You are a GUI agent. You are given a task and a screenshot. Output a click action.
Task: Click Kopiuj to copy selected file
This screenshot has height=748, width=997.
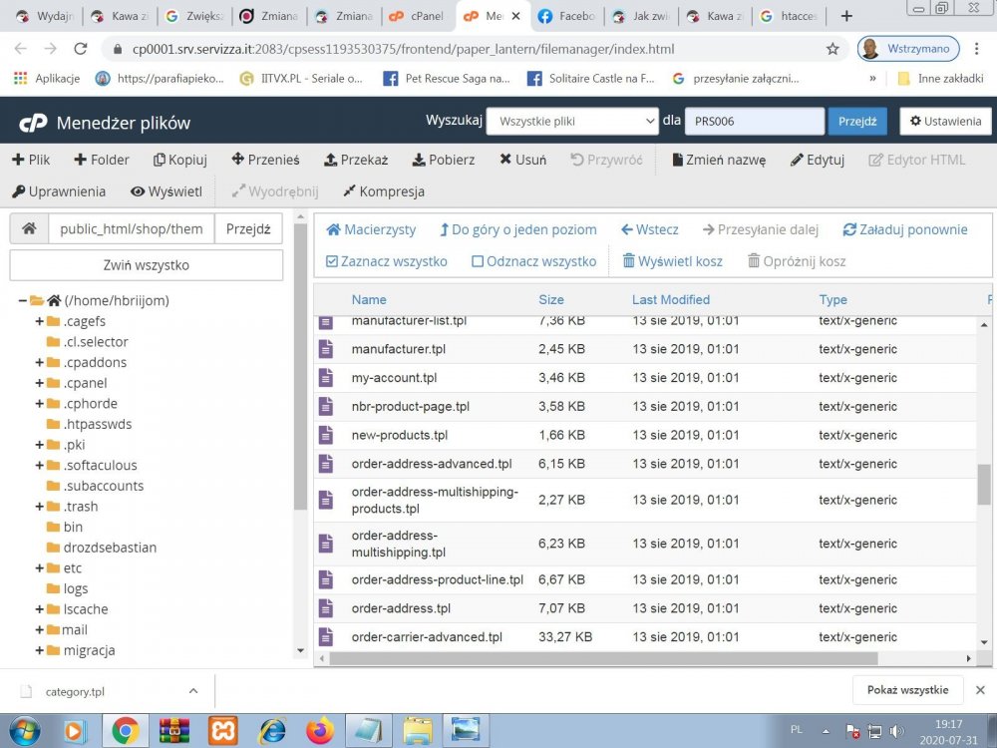[180, 160]
